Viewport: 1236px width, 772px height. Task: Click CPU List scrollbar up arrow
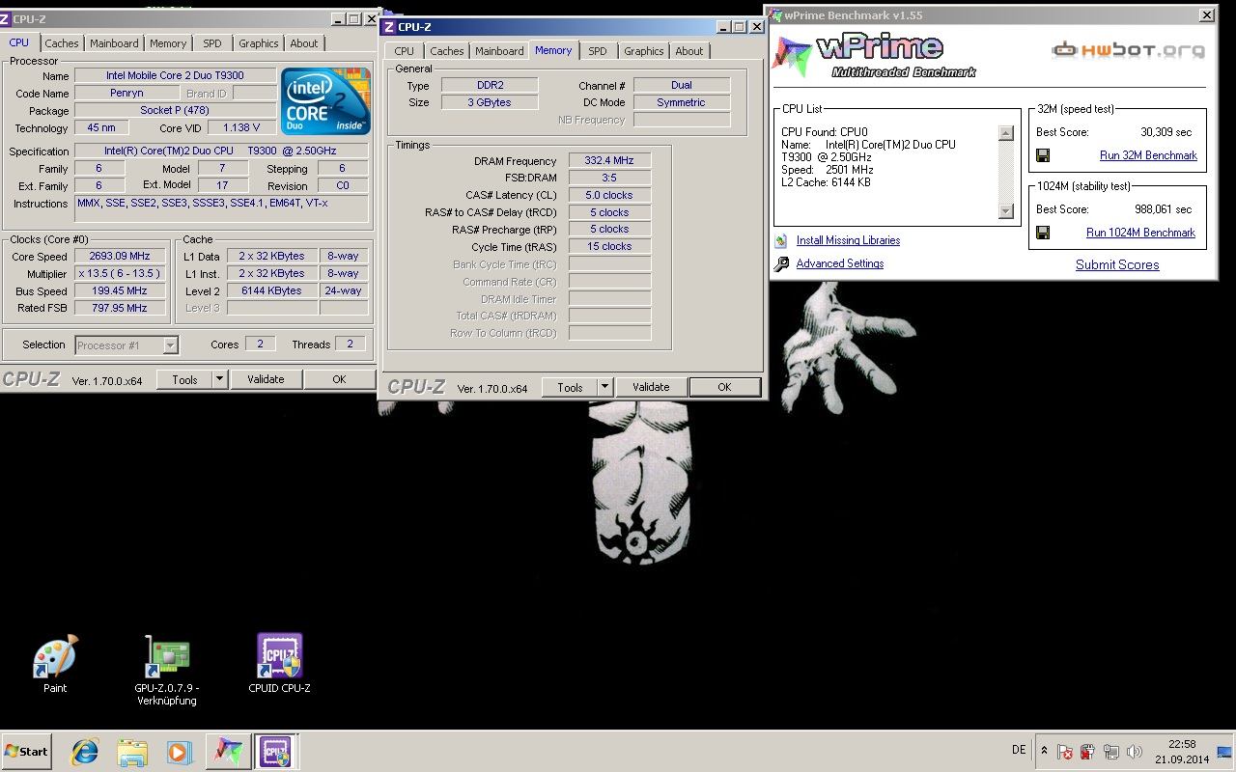click(x=1005, y=133)
